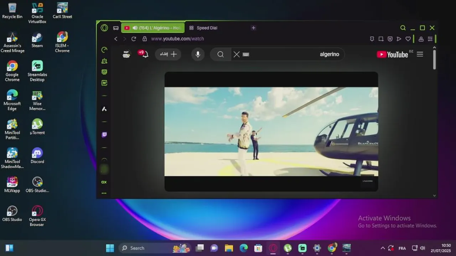Open GX Control speedometer panel in sidebar

pos(104,50)
